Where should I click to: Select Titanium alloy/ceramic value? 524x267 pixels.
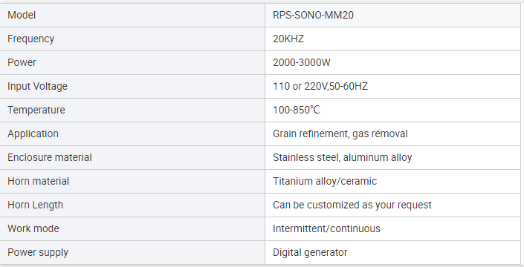(x=325, y=181)
